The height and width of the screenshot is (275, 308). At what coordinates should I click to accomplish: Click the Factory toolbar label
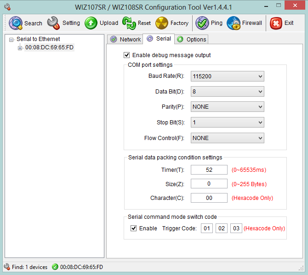pos(179,23)
